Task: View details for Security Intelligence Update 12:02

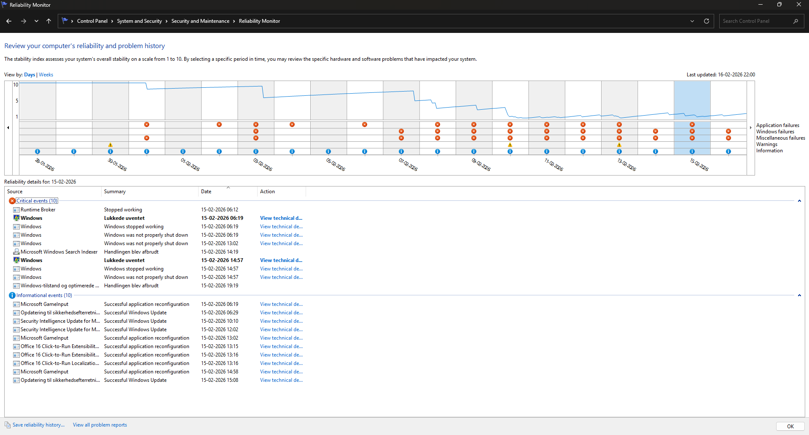Action: pos(281,330)
